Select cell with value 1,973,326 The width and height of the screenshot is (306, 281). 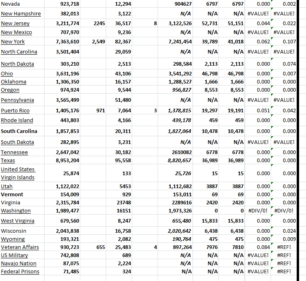click(x=175, y=211)
